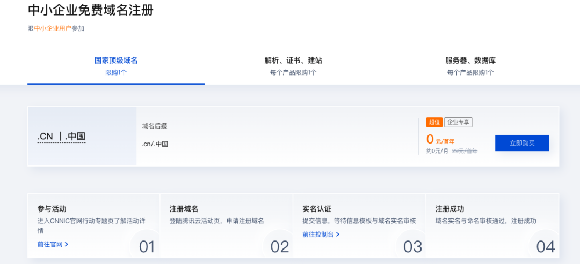Select the 参与活动 step card title
580x264 pixels.
(52, 209)
